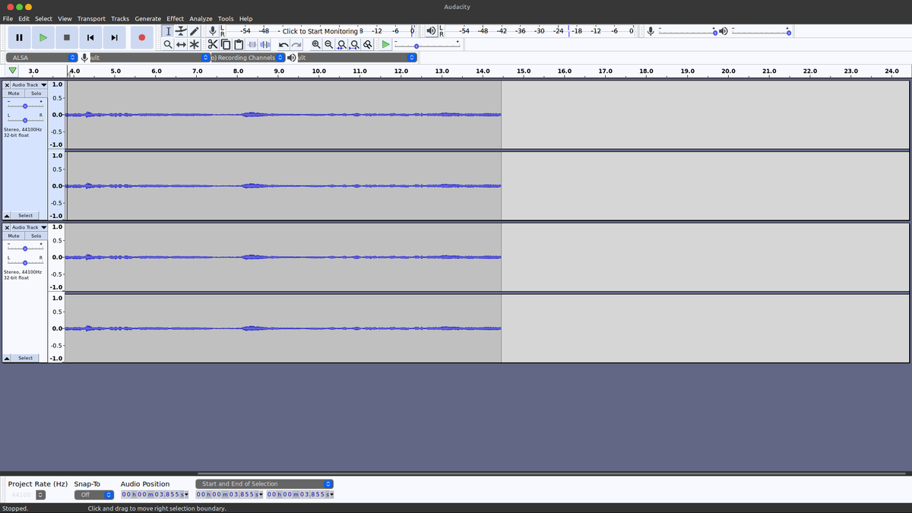Adjust first track's pan slider

(25, 120)
